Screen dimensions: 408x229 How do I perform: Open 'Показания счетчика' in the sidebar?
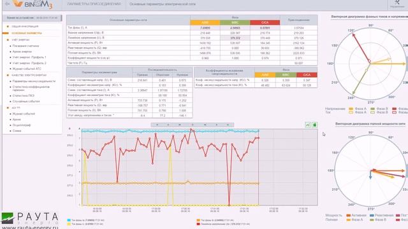(x=25, y=46)
